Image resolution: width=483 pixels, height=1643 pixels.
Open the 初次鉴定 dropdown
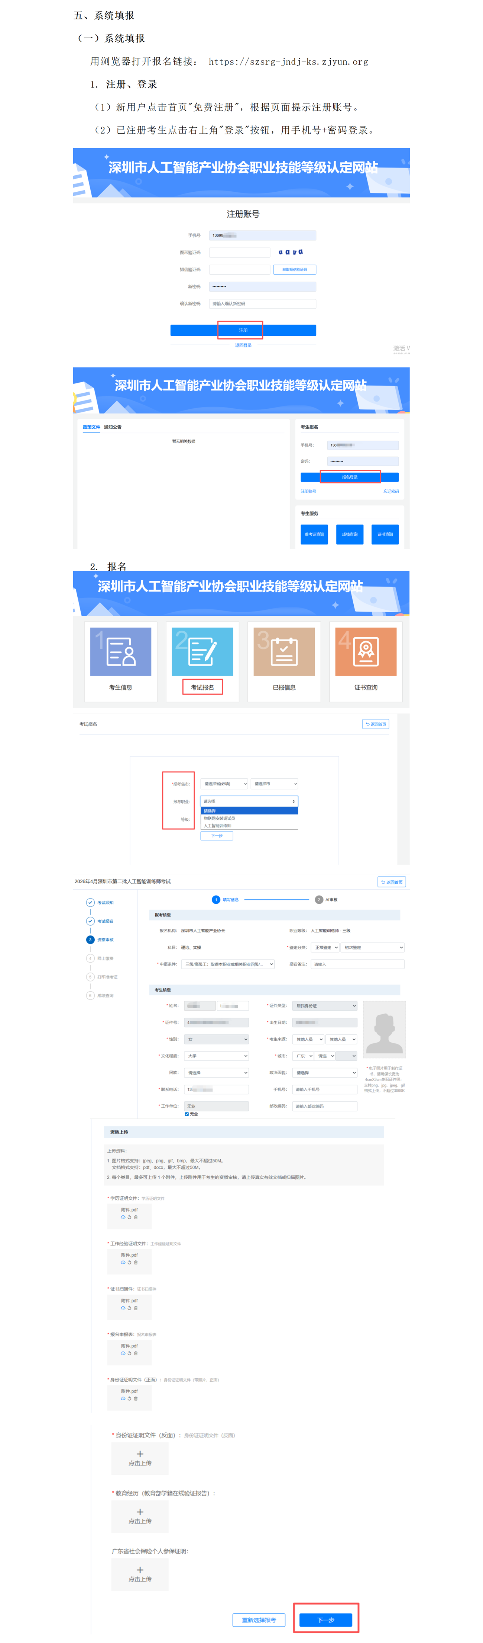click(x=372, y=947)
